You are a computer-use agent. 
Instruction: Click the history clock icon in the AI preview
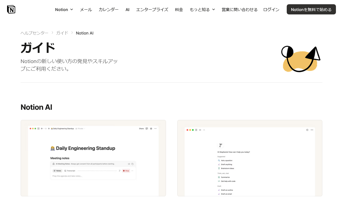(x=307, y=130)
